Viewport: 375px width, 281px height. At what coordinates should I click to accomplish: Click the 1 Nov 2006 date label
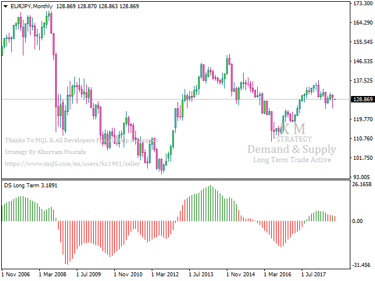tap(16, 274)
